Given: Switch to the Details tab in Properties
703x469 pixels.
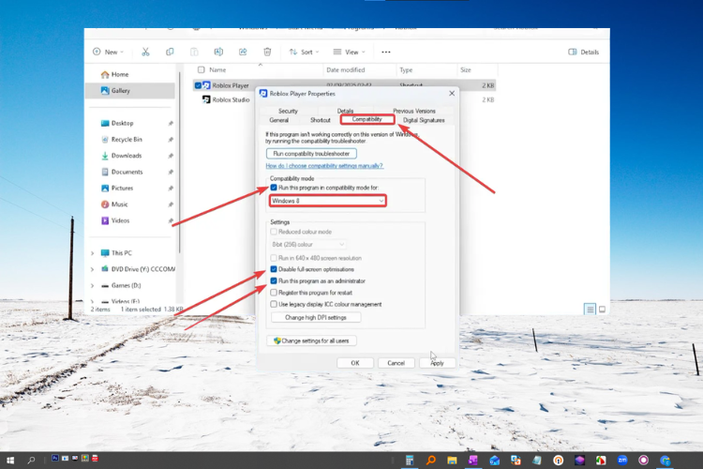Looking at the screenshot, I should [345, 111].
